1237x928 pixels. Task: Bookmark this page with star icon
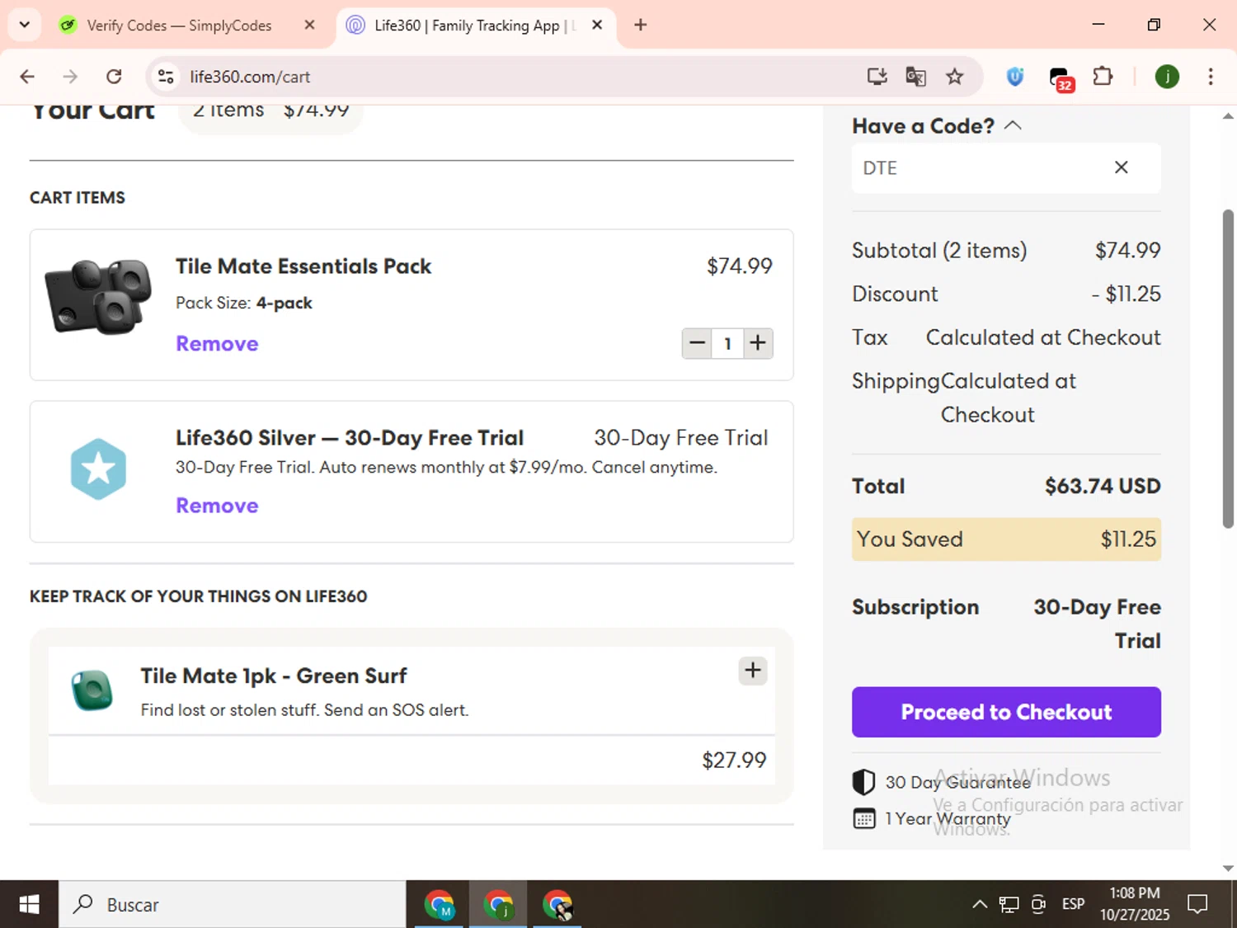pos(954,77)
